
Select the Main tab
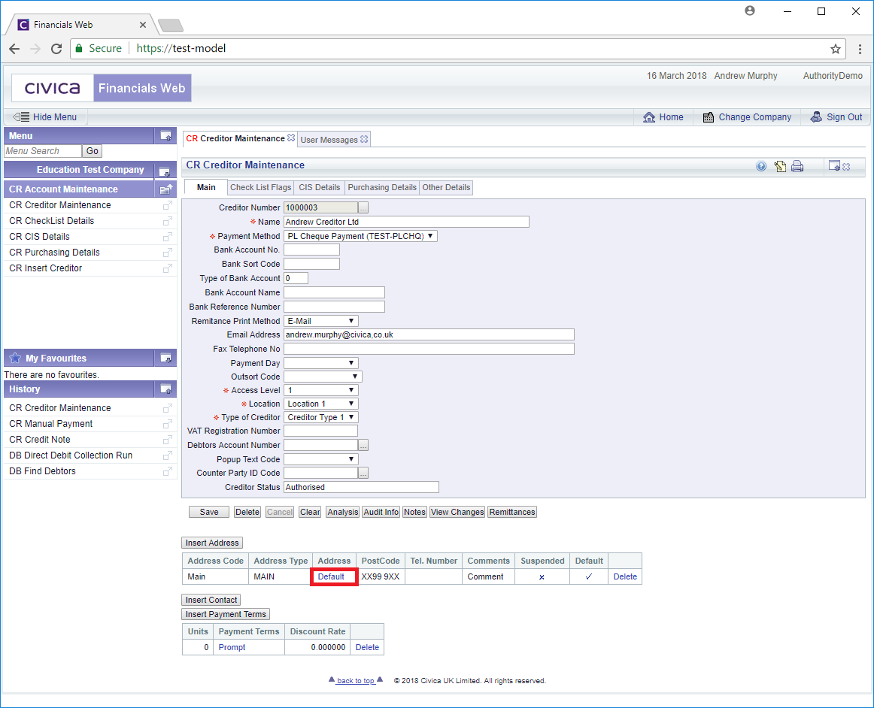pyautogui.click(x=205, y=188)
